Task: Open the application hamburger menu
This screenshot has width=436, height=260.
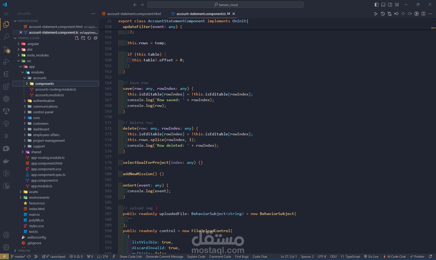Action: 6,14
